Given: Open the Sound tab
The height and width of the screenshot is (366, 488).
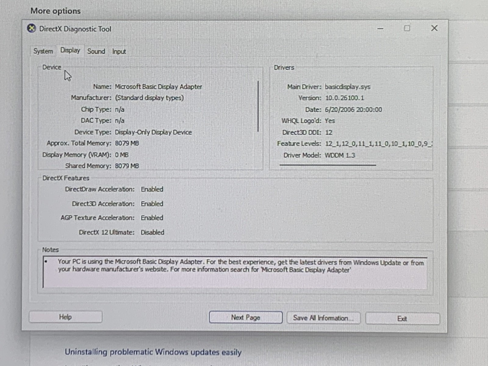Looking at the screenshot, I should point(96,51).
